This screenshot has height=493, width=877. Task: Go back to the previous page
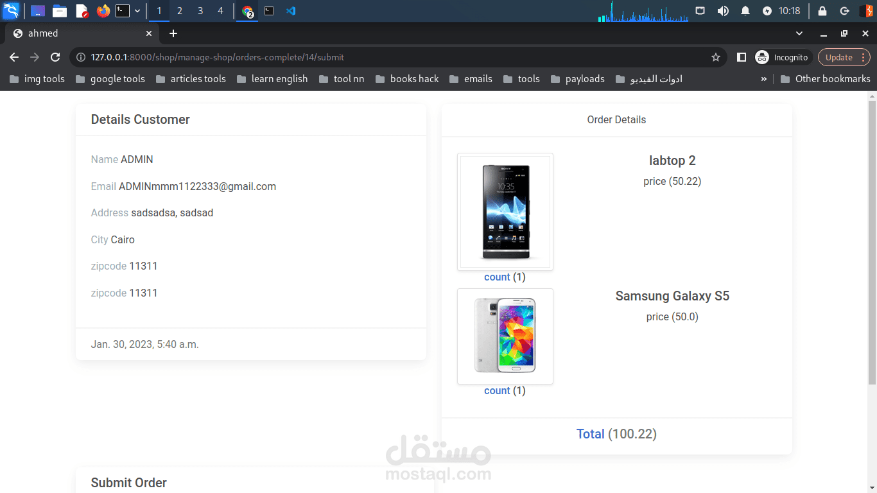(14, 57)
